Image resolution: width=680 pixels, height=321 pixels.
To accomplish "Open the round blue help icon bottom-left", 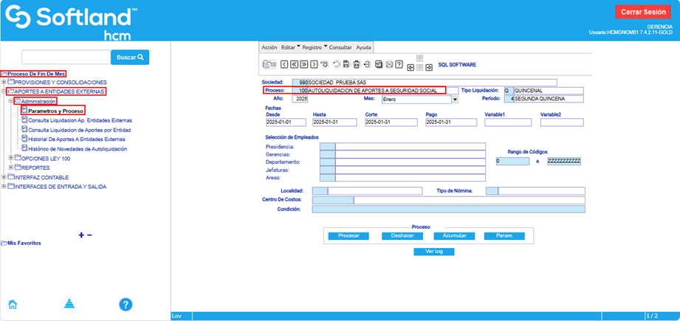I will pos(126,304).
